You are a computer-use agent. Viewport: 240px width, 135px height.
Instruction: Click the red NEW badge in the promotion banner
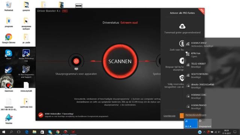(x=41, y=115)
